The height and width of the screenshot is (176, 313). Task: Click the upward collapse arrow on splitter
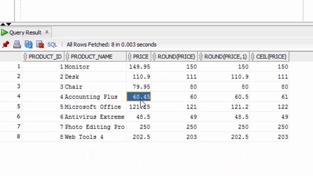[x=2, y=24]
